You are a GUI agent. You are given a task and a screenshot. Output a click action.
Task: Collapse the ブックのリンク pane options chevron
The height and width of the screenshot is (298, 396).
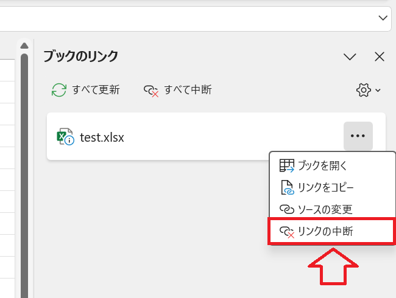click(x=350, y=57)
